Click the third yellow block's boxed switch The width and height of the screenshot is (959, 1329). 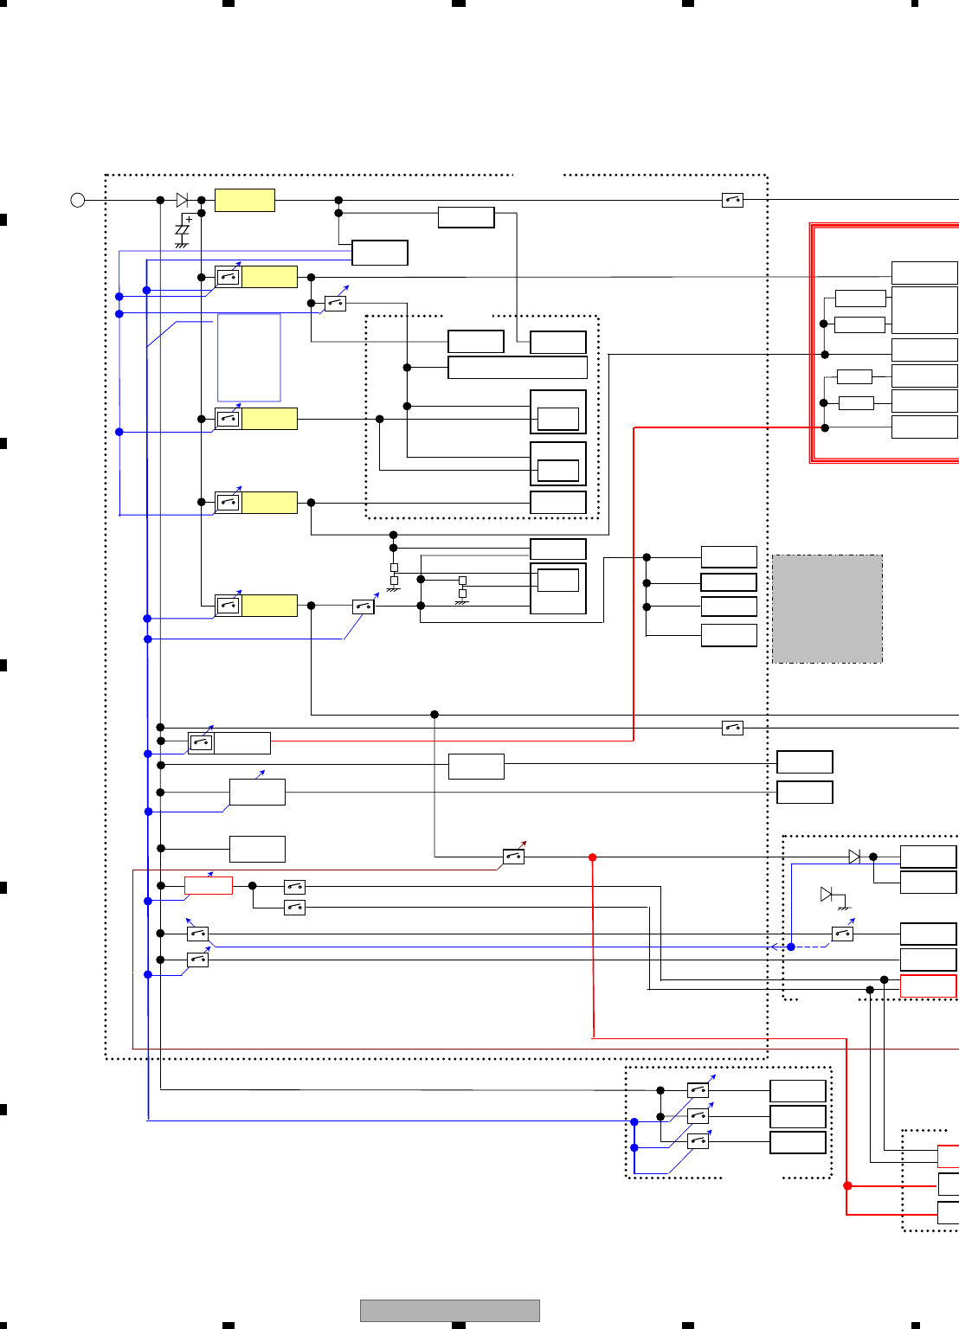tap(228, 503)
